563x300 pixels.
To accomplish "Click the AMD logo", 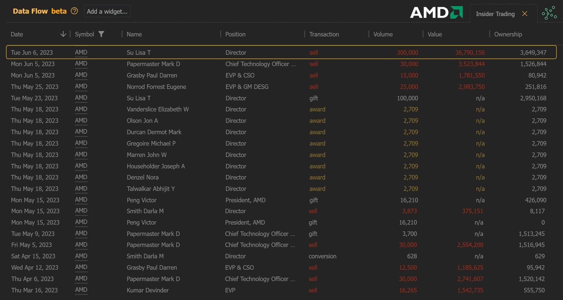I will 436,13.
